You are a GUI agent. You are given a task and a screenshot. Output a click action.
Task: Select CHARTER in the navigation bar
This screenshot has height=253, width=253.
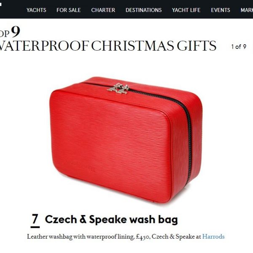(103, 10)
